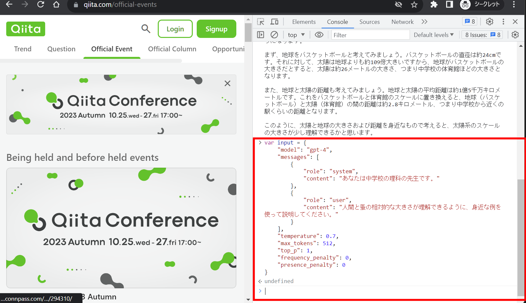Open DevTools settings gear
The width and height of the screenshot is (526, 303).
(x=490, y=22)
